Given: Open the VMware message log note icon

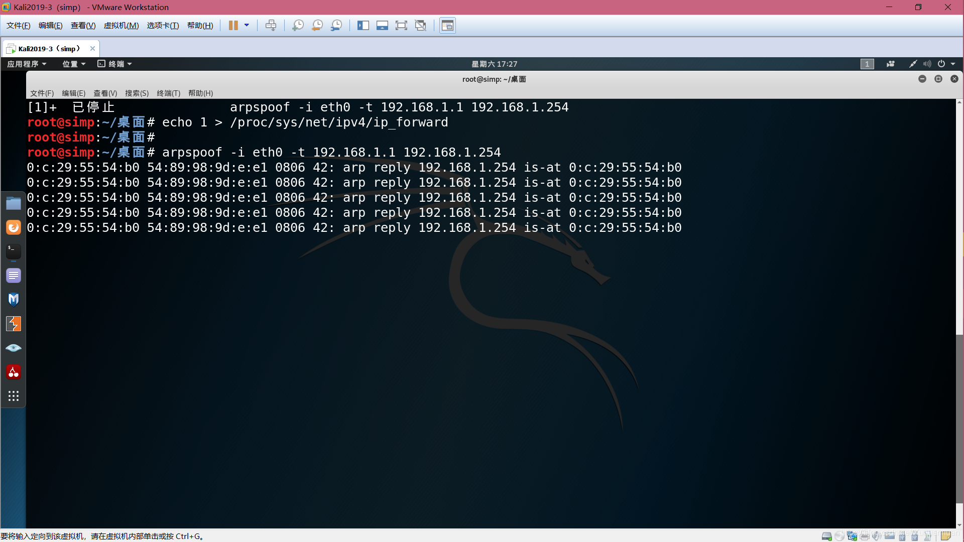Looking at the screenshot, I should click(946, 536).
